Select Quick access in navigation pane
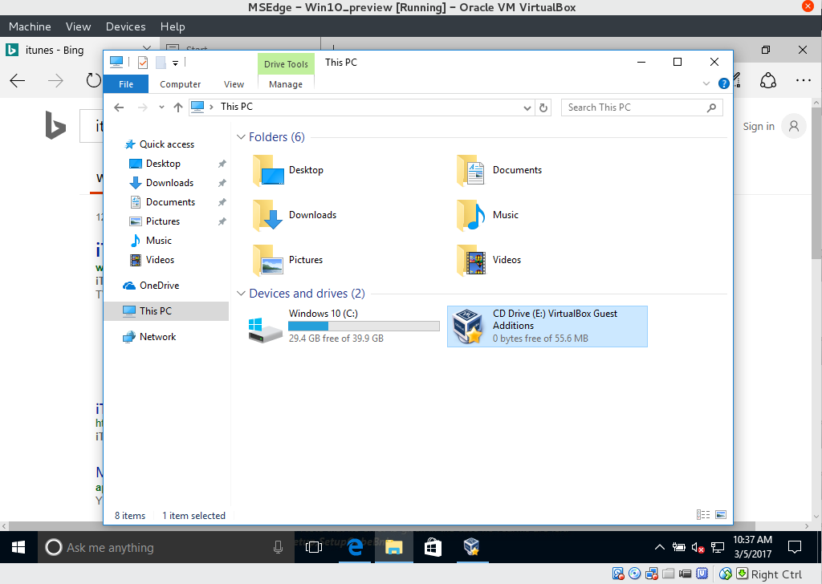The width and height of the screenshot is (822, 584). tap(167, 144)
